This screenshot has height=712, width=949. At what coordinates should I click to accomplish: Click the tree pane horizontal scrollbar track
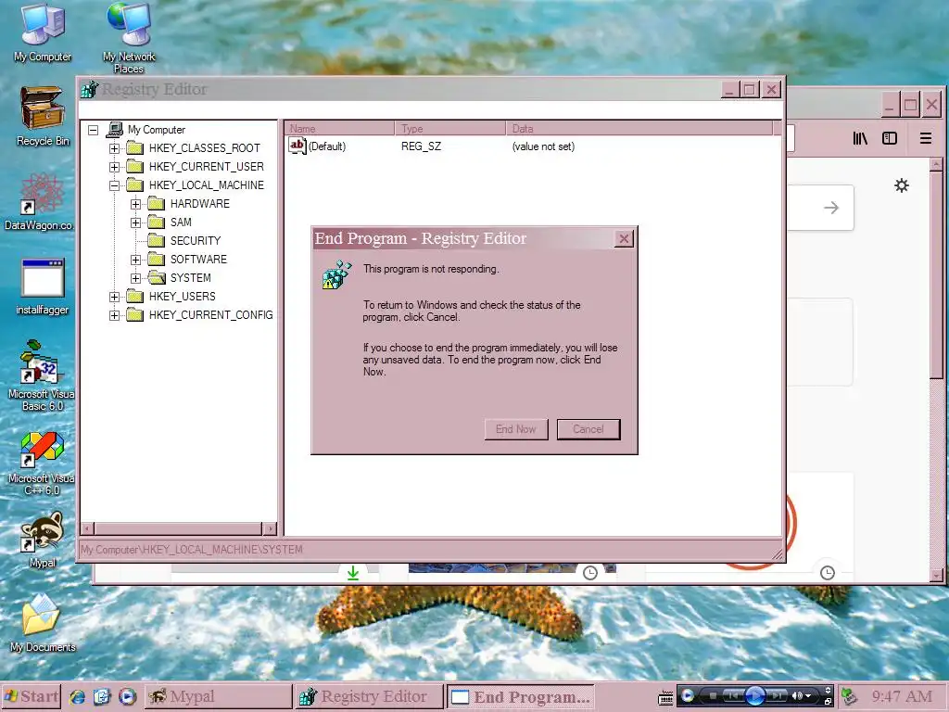click(179, 528)
